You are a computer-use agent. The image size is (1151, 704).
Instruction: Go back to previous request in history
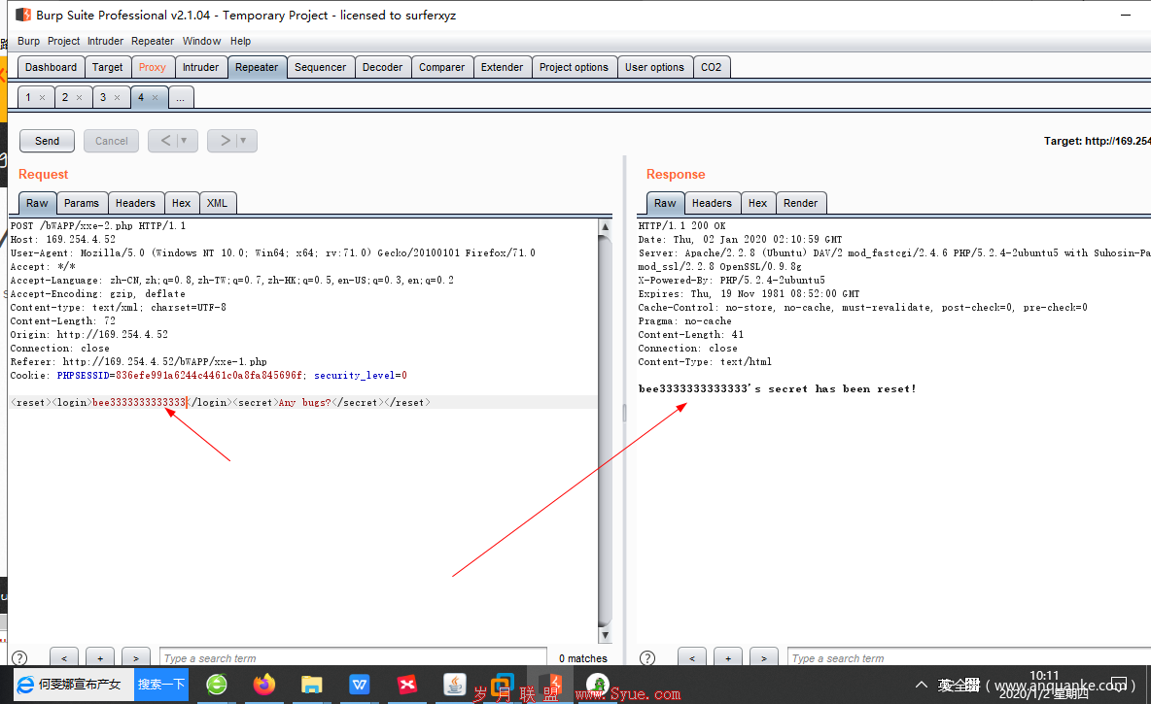(x=166, y=141)
